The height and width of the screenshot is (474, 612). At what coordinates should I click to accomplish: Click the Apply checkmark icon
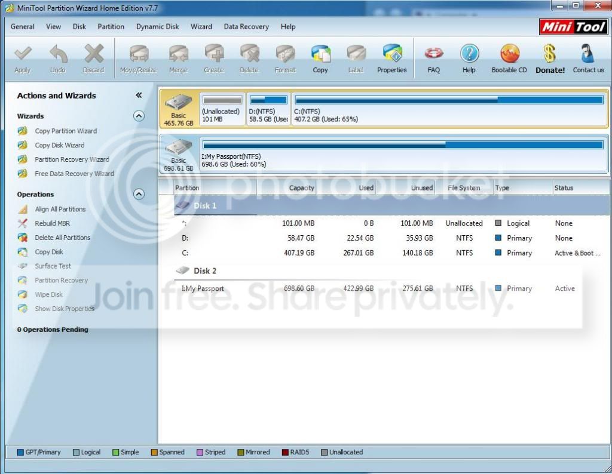click(x=23, y=53)
